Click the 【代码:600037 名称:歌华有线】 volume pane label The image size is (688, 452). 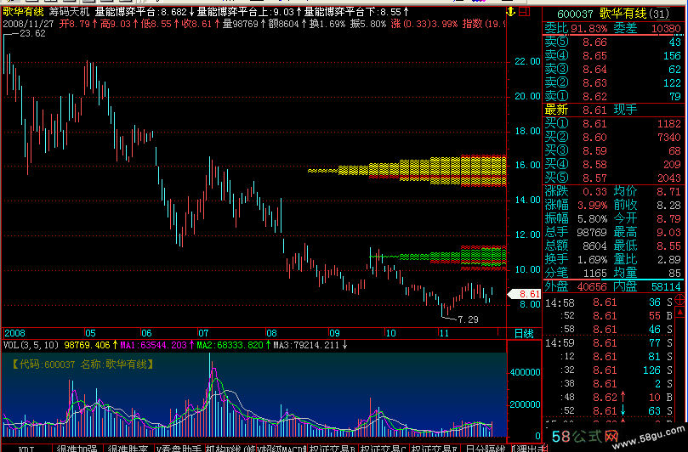pos(82,364)
